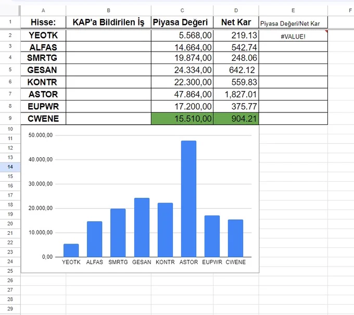Click the 50.000,00 axis label

tap(41, 135)
